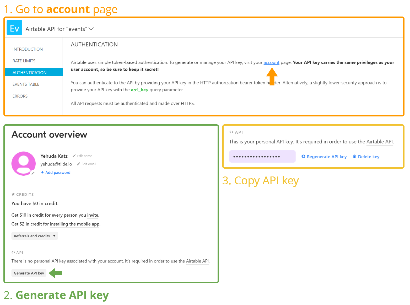Click the AUTHENTICATION page heading

click(94, 45)
